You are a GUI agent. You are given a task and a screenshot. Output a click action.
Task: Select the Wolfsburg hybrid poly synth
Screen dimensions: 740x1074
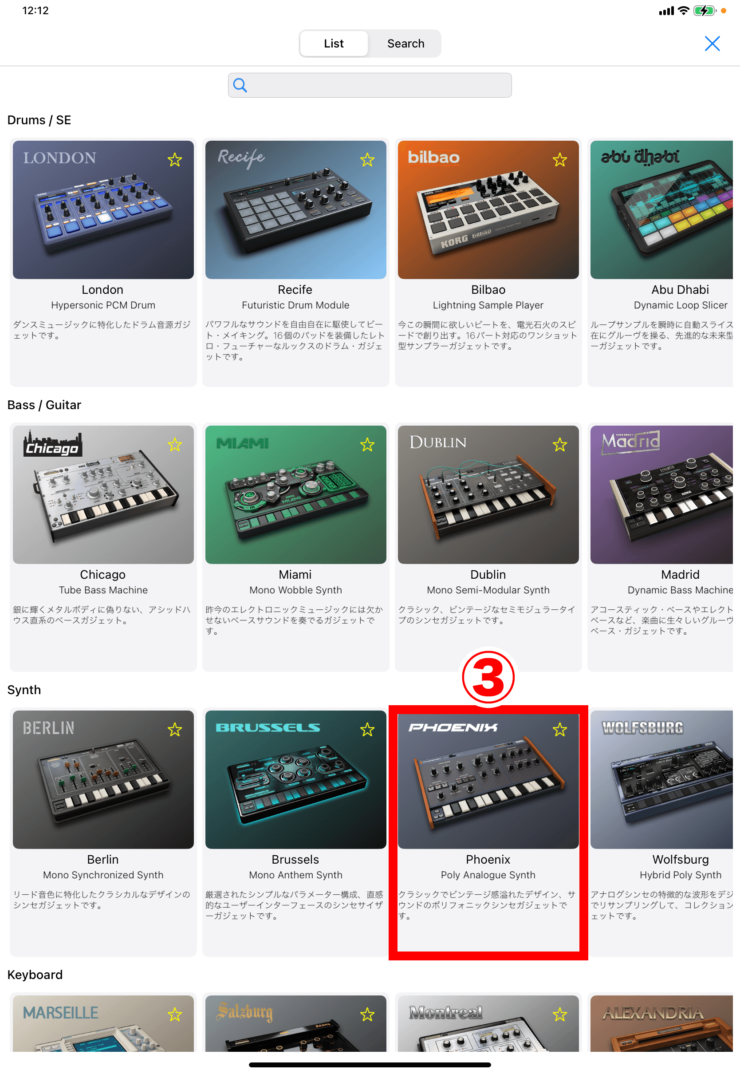(x=661, y=779)
